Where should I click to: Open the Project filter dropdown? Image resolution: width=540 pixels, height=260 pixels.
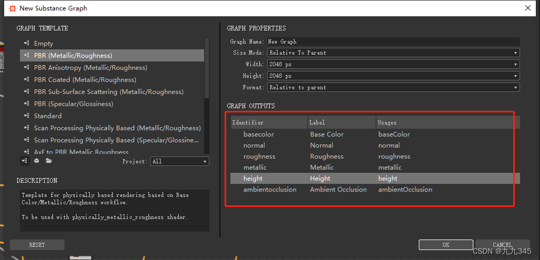point(179,161)
